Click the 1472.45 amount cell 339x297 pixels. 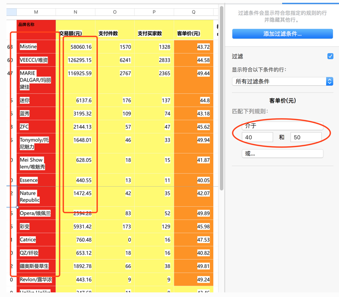75,196
